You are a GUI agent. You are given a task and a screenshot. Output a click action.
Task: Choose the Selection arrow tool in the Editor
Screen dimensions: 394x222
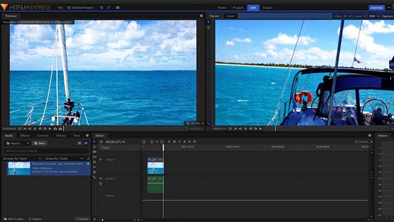click(94, 142)
